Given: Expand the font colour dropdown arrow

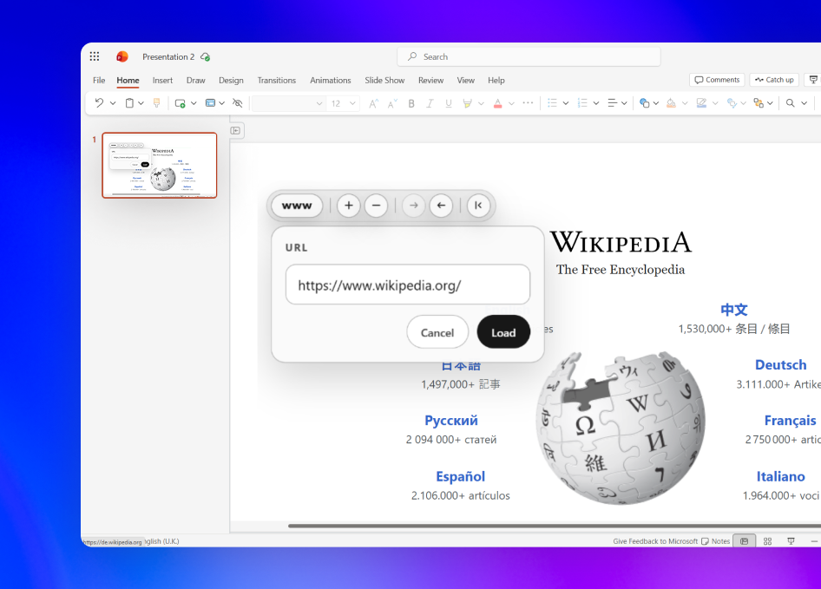Looking at the screenshot, I should pyautogui.click(x=511, y=103).
